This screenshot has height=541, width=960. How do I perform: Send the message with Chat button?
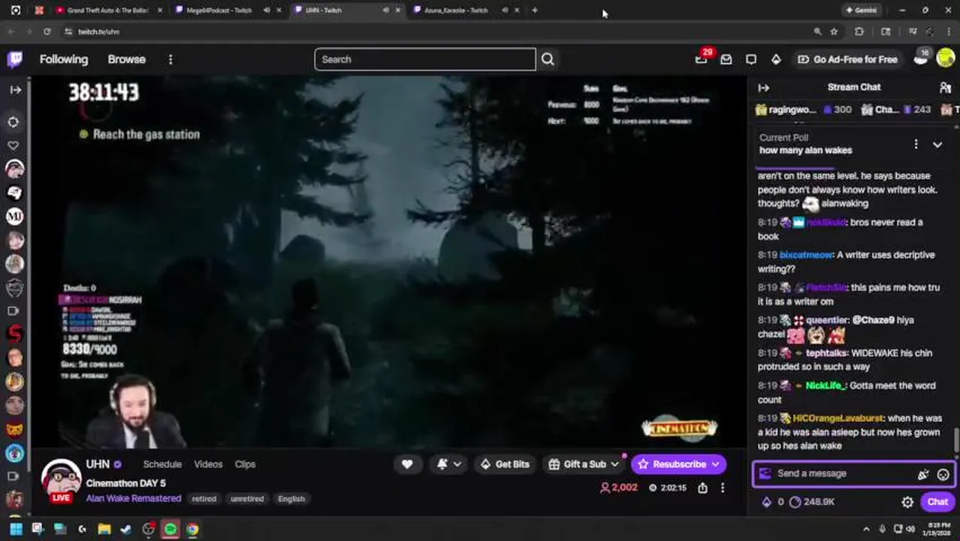point(937,502)
